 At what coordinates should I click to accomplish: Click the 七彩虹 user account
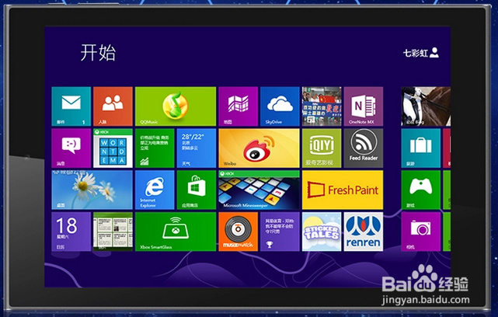pos(421,53)
